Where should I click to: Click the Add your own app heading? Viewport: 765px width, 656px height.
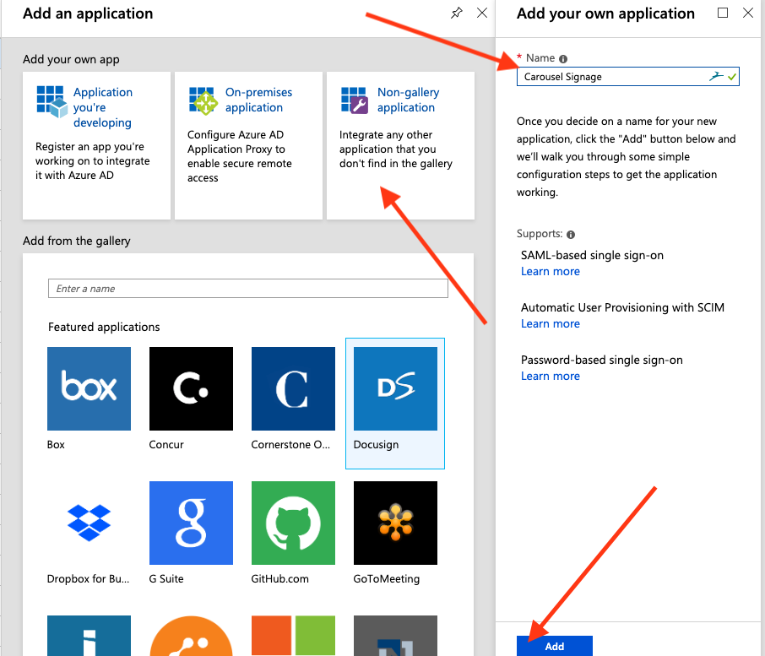(x=71, y=59)
